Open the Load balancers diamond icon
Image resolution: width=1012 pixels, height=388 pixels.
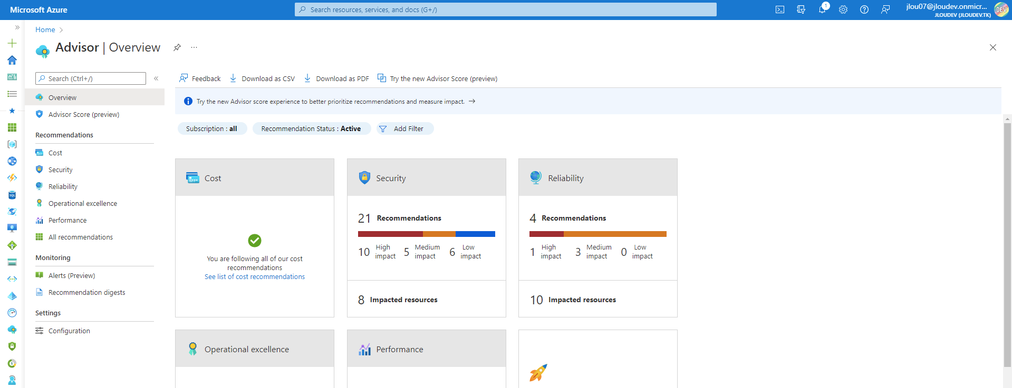(12, 245)
